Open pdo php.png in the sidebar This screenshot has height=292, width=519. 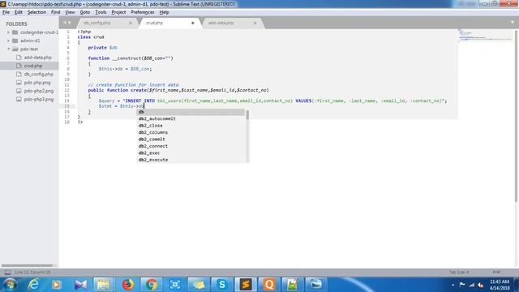[x=37, y=83]
